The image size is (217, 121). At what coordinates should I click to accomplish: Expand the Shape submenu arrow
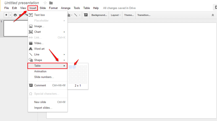coord(64,60)
